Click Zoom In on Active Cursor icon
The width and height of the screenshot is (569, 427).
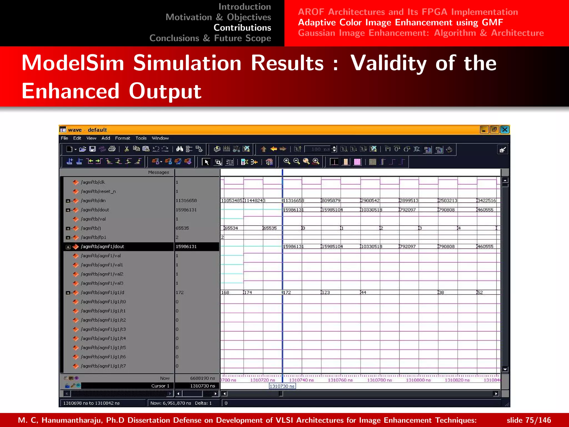tap(316, 162)
